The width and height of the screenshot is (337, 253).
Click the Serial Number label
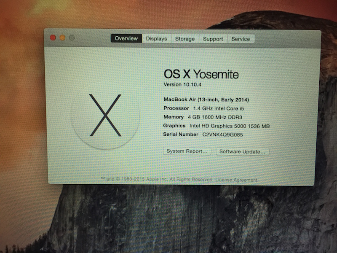(x=181, y=135)
